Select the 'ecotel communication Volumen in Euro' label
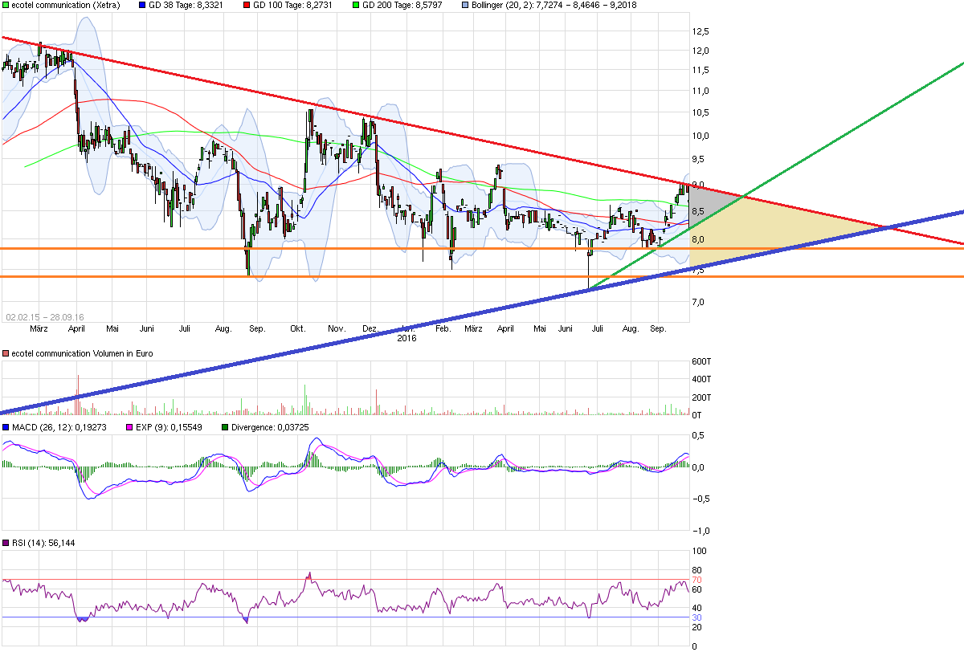The image size is (964, 652). point(82,353)
